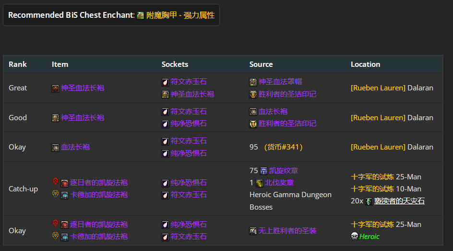Open 卡德加的凯旋法袍 in the Catch-up row
Image resolution: width=453 pixels, height=251 pixels.
[x=99, y=195]
